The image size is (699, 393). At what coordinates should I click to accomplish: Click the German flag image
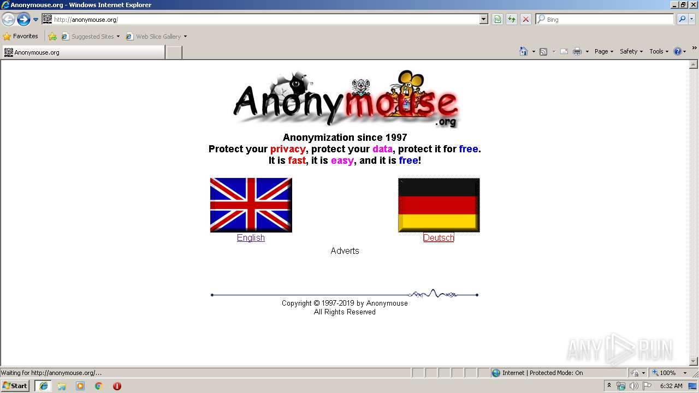pyautogui.click(x=439, y=205)
